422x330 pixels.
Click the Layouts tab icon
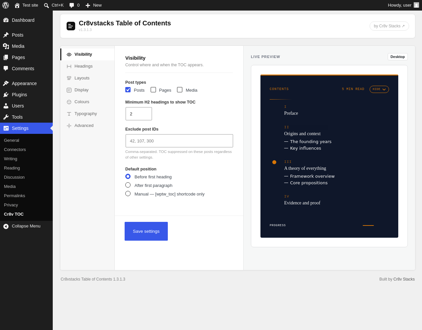tap(69, 78)
